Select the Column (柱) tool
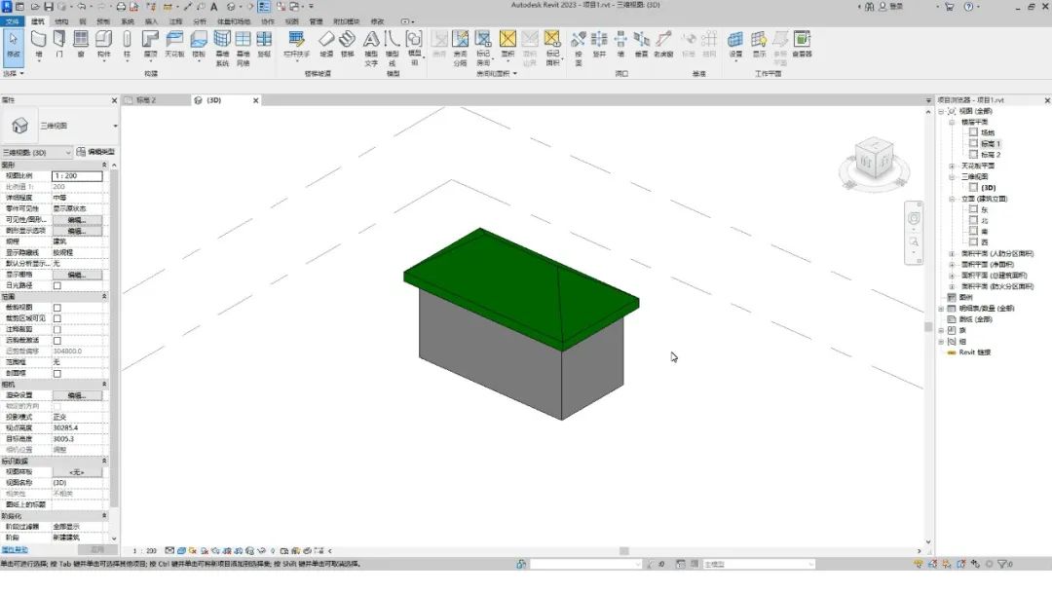This screenshot has height=592, width=1052. pos(127,42)
